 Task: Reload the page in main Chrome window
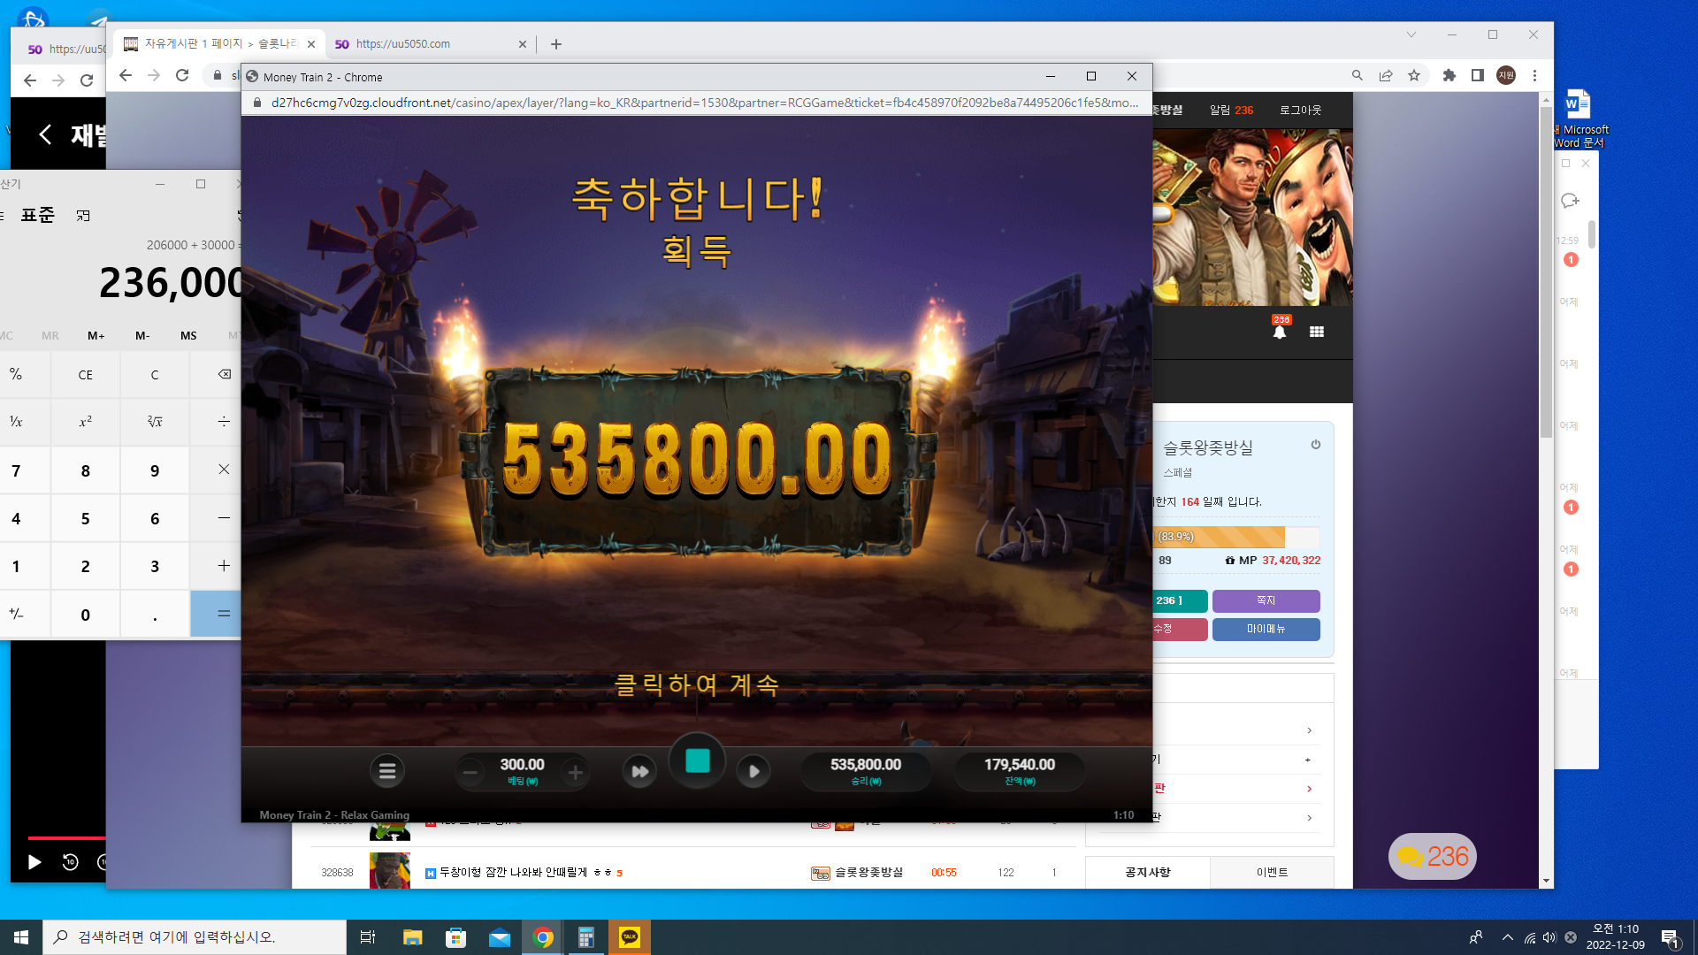click(182, 75)
